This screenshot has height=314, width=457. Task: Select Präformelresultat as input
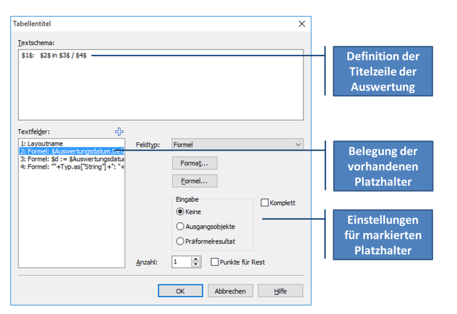[180, 241]
